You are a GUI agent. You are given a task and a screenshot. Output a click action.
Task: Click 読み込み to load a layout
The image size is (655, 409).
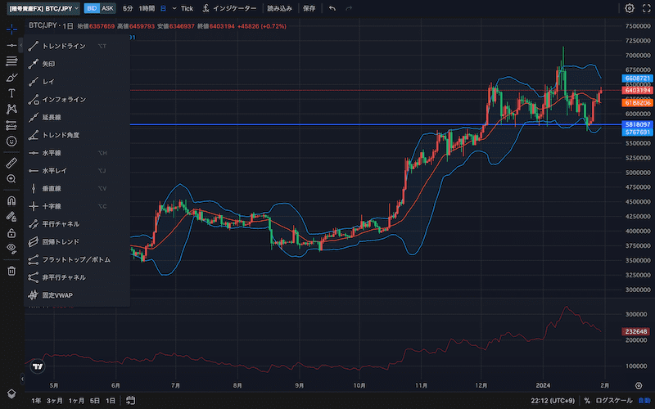(x=279, y=8)
